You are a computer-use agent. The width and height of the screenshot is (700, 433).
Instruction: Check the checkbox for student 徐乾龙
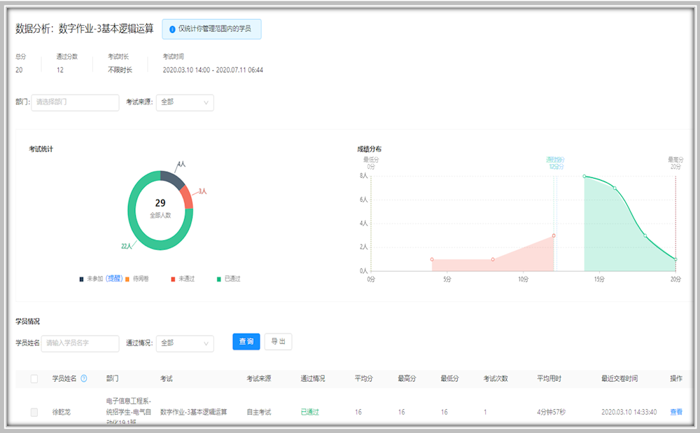tap(34, 412)
